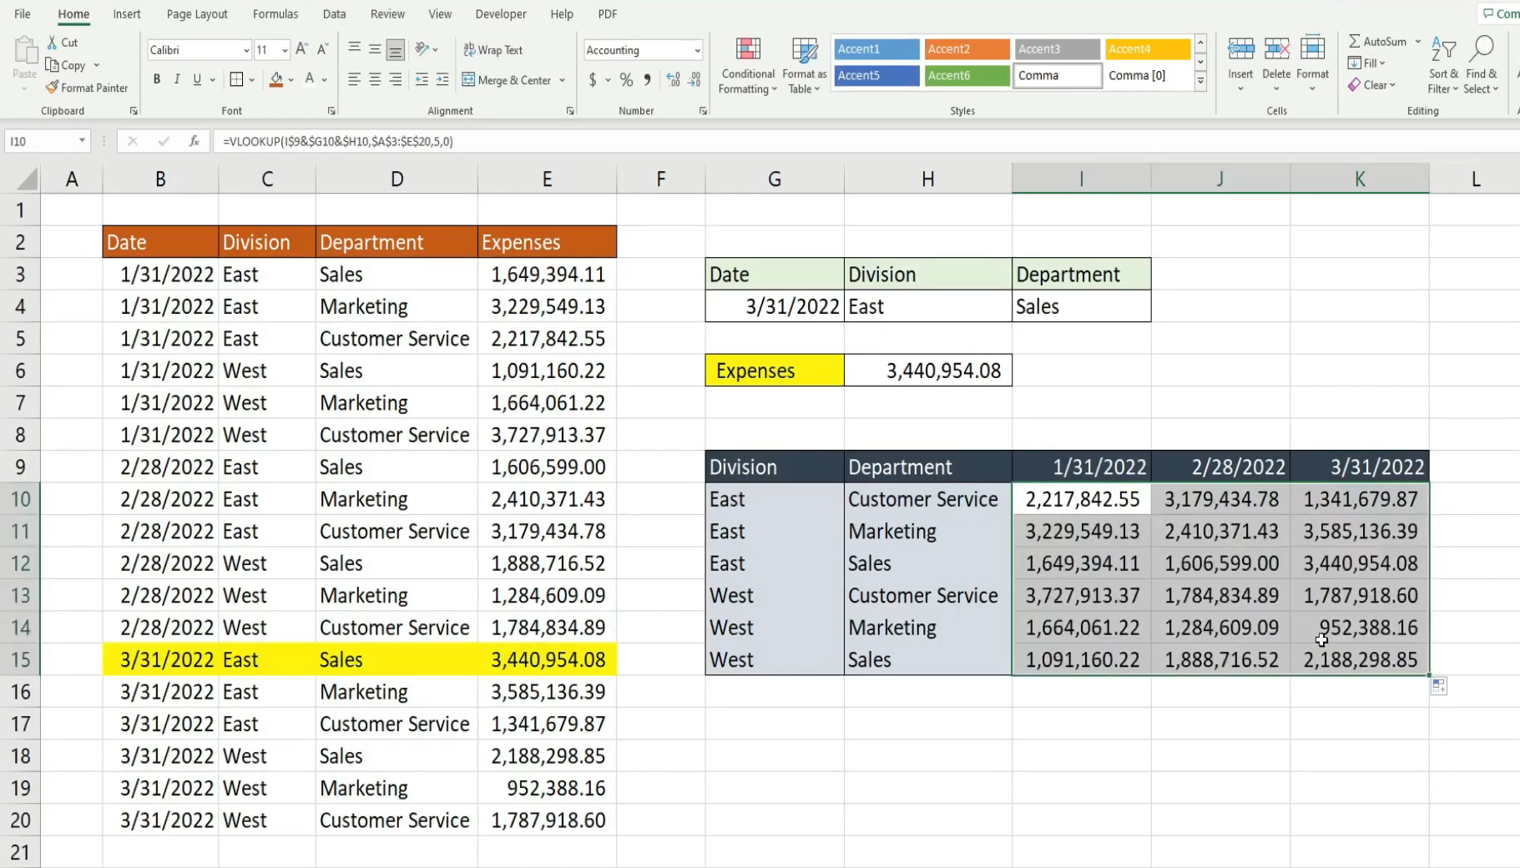The width and height of the screenshot is (1520, 868).
Task: Apply the blue Accent1 cell style
Action: pos(876,49)
